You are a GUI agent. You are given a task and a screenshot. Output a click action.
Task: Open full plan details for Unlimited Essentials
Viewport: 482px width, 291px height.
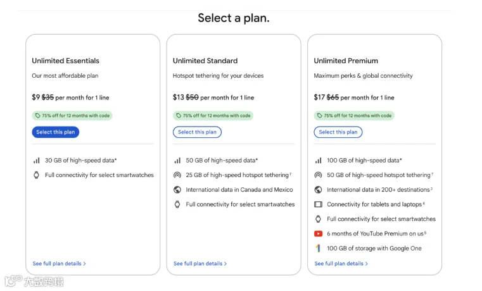[x=59, y=264]
